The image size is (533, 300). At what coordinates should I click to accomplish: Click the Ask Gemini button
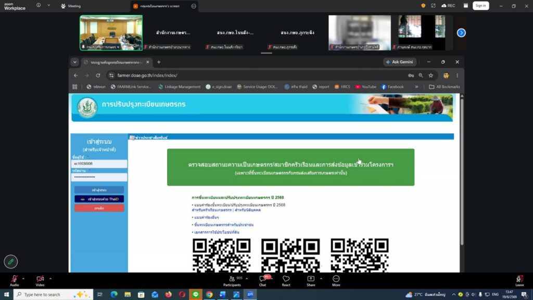[x=399, y=62]
